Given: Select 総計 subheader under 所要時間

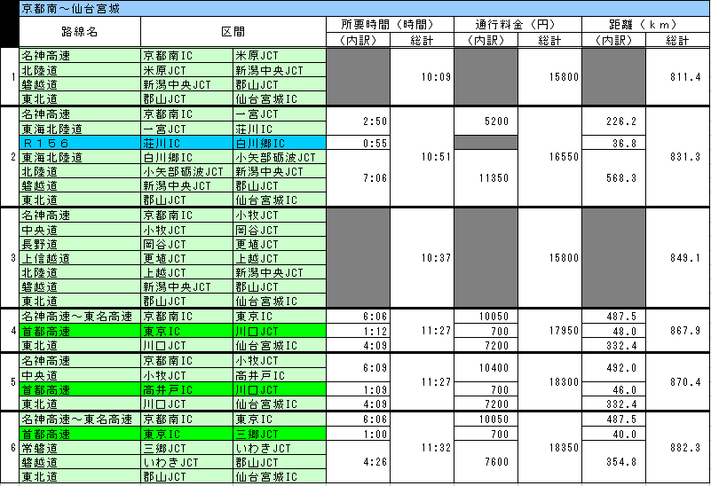Looking at the screenshot, I should (422, 40).
